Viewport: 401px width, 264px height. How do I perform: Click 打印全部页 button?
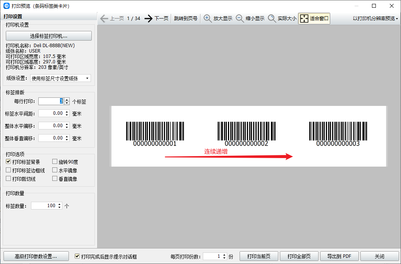click(299, 256)
